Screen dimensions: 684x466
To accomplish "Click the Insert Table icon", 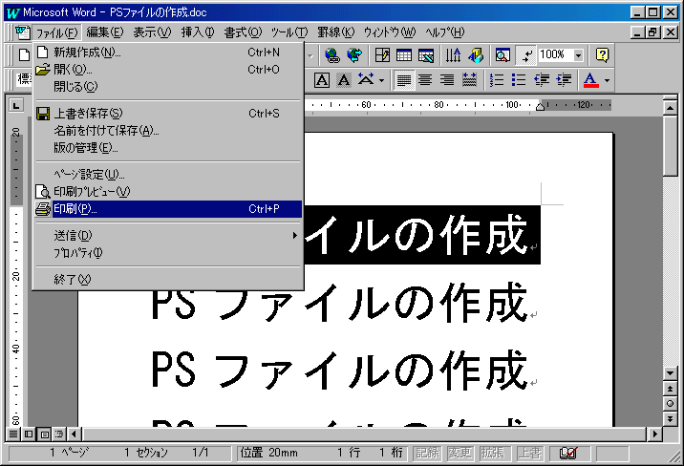I will [404, 55].
